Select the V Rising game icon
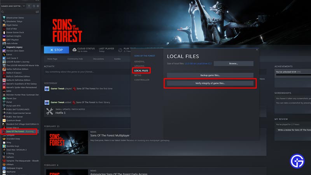 4,154
